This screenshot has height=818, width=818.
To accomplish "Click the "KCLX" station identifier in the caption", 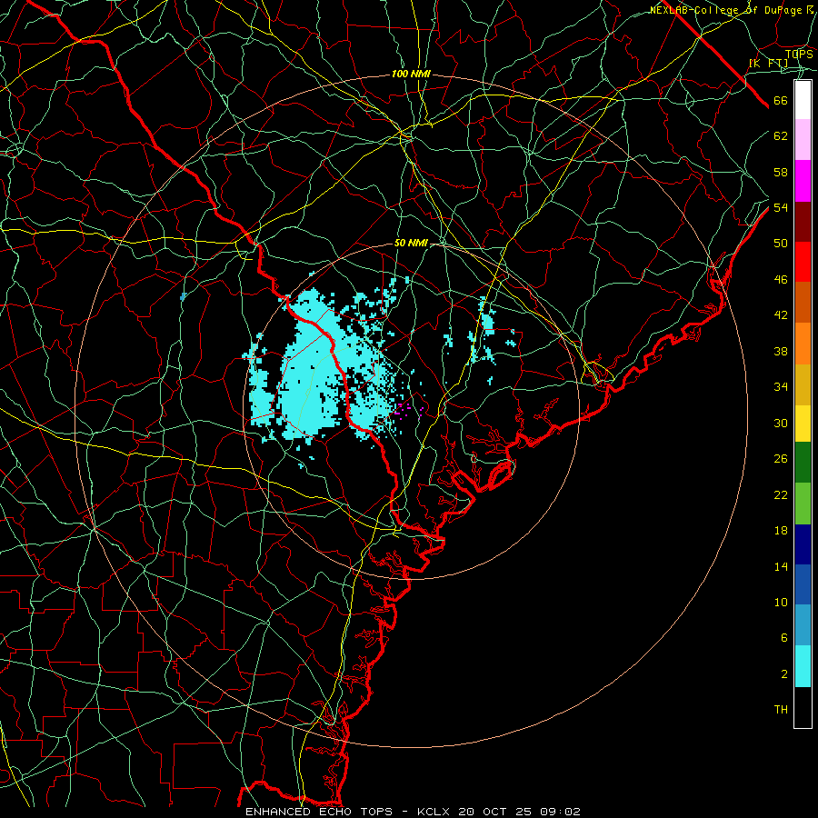I will (x=435, y=812).
